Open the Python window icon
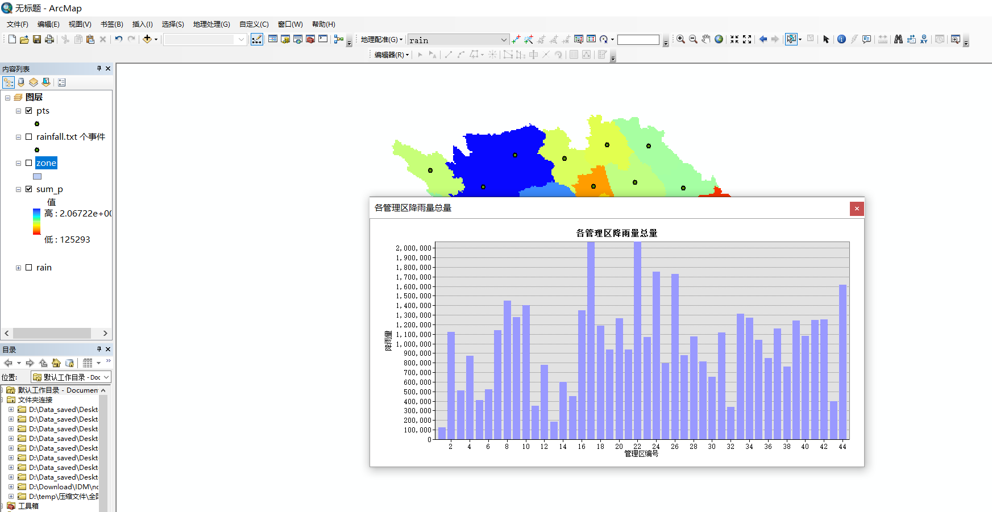992x512 pixels. coord(323,39)
